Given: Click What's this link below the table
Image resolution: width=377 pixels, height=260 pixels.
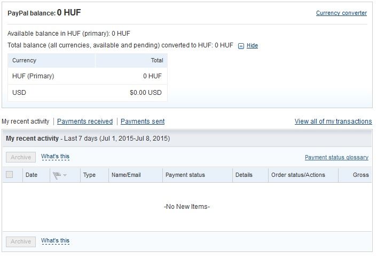Looking at the screenshot, I should coord(55,241).
